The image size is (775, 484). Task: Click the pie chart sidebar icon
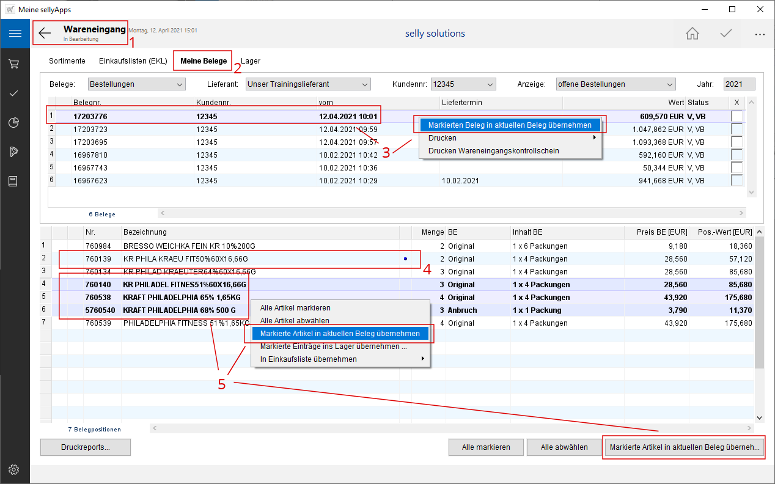(15, 123)
